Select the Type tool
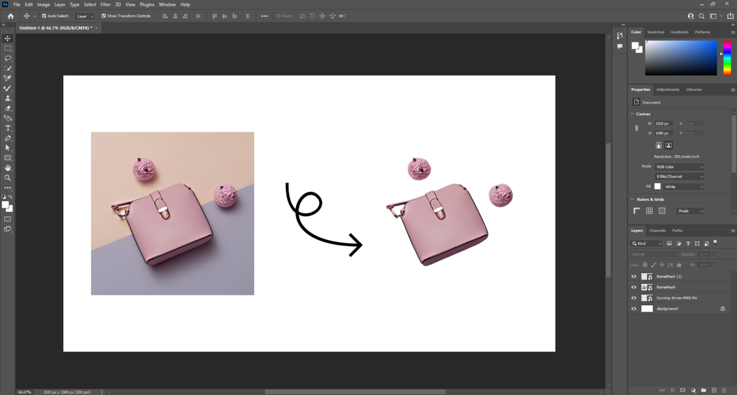 coord(7,128)
